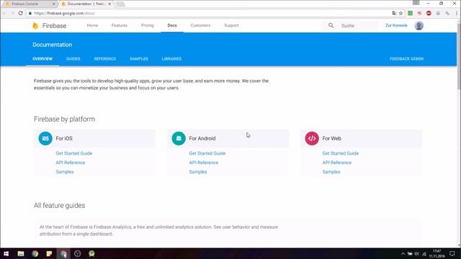Image resolution: width=461 pixels, height=259 pixels.
Task: Switch to the Libraries documentation tab
Action: (171, 59)
